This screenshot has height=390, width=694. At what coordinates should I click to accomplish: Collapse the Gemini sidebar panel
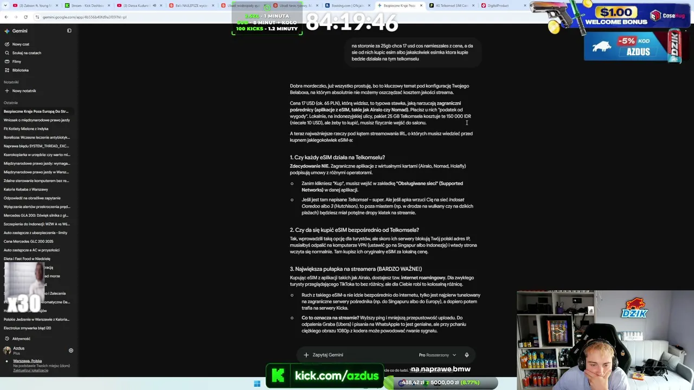[69, 31]
